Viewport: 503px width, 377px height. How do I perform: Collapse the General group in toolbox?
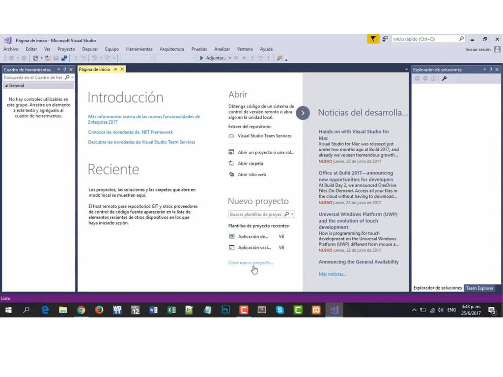tap(6, 85)
